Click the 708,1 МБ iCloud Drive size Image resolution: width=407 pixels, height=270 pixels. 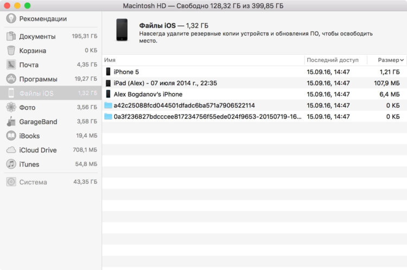85,150
